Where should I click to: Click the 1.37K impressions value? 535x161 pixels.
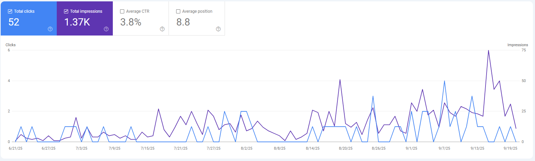point(77,22)
